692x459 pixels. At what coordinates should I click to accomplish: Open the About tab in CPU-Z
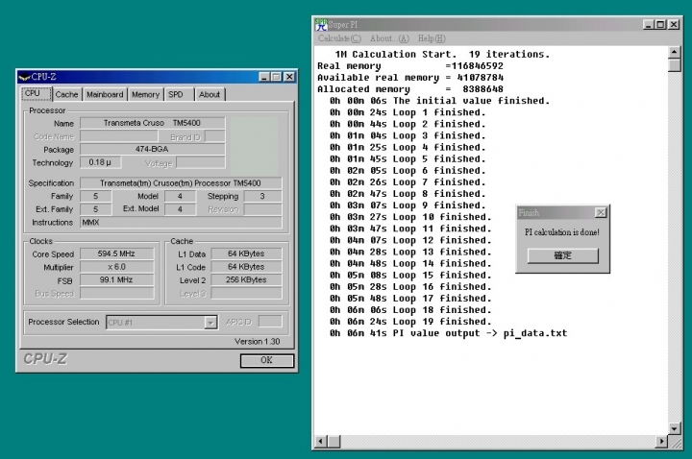click(210, 94)
